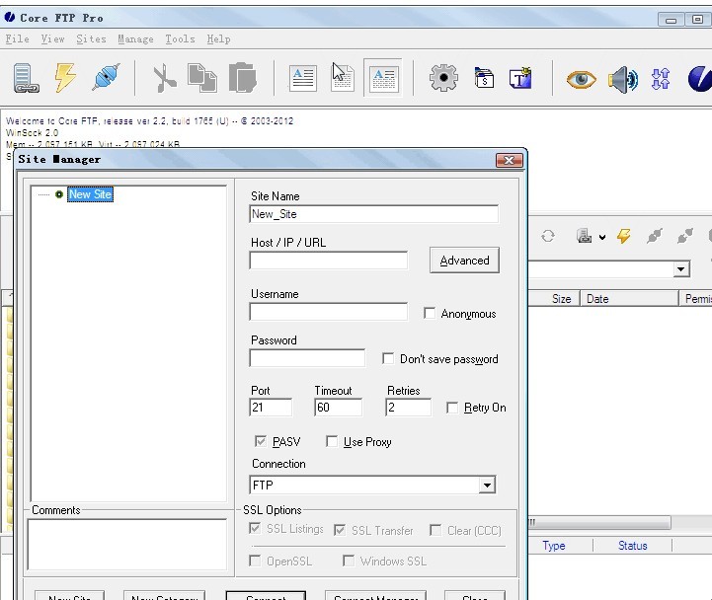This screenshot has width=712, height=600.
Task: Click the eye view toolbar icon
Action: click(x=582, y=79)
